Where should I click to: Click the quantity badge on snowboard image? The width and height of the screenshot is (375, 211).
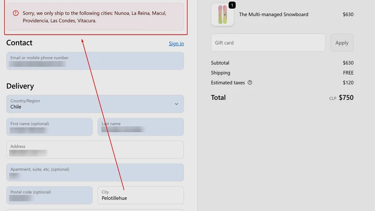tap(232, 5)
